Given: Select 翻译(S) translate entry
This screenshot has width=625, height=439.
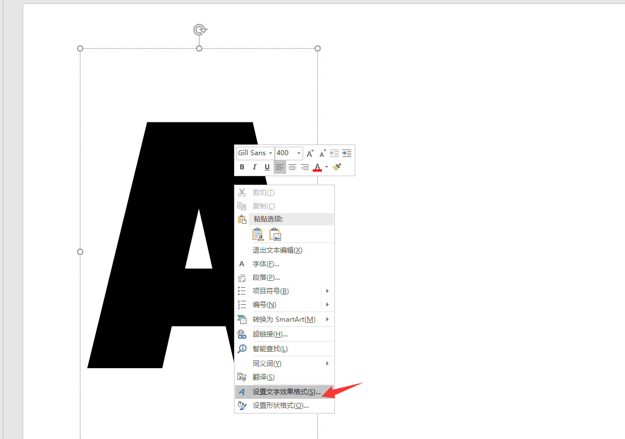Looking at the screenshot, I should click(x=284, y=377).
